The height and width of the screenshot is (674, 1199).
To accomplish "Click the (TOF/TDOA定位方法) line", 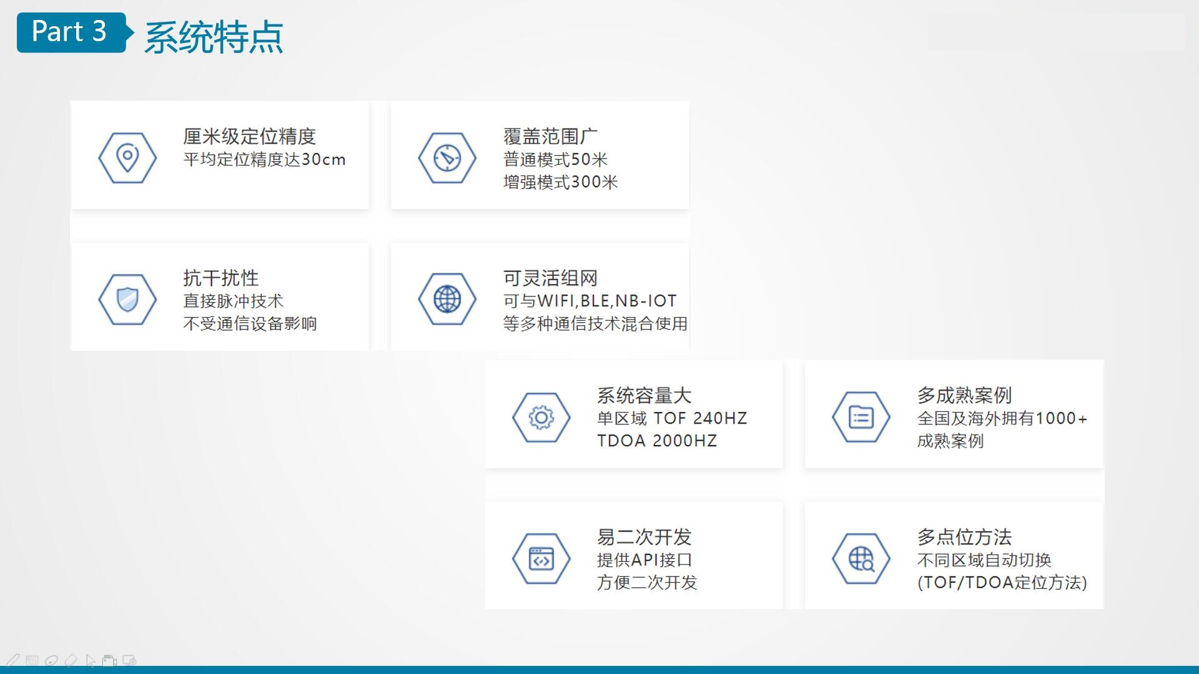I will coord(1002,582).
